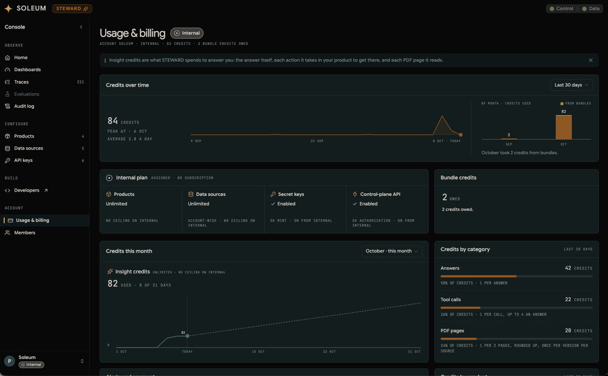This screenshot has width=608, height=376.
Task: Click the Answers credits progress bar
Action: 516,276
